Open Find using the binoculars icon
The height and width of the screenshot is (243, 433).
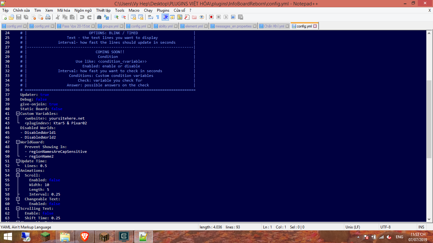click(99, 17)
